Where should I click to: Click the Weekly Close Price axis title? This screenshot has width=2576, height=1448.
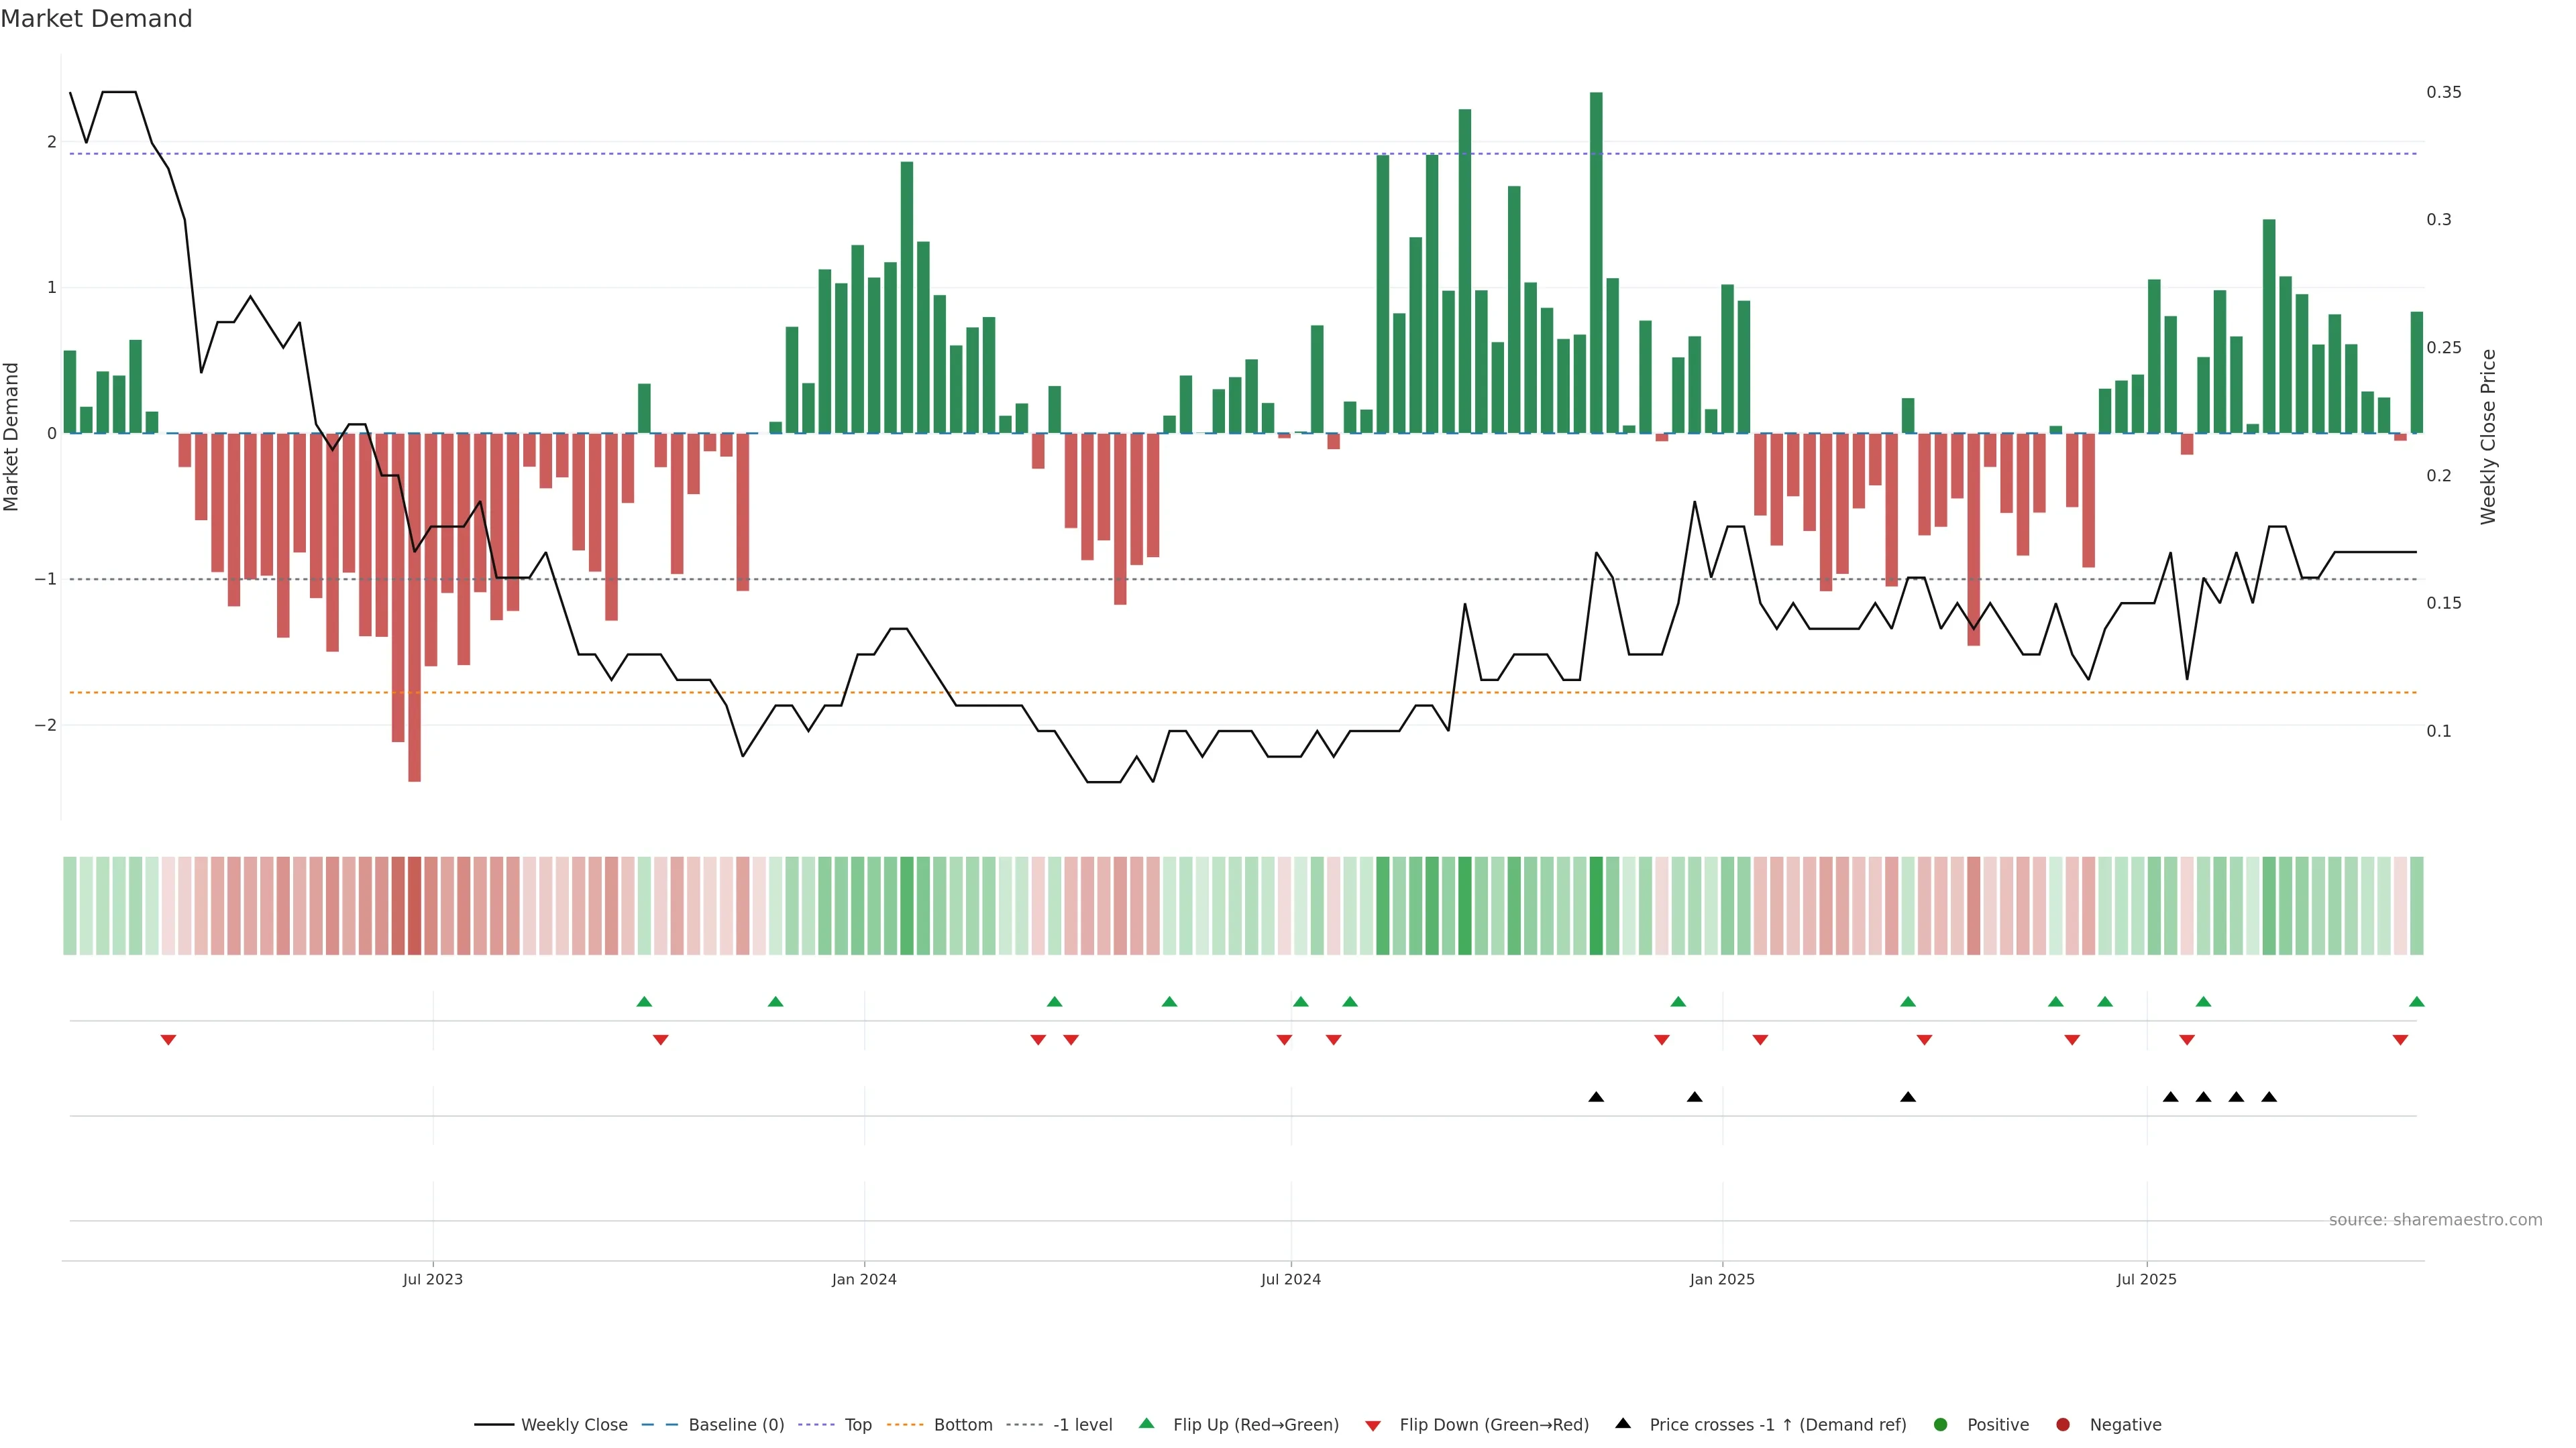(x=2489, y=436)
